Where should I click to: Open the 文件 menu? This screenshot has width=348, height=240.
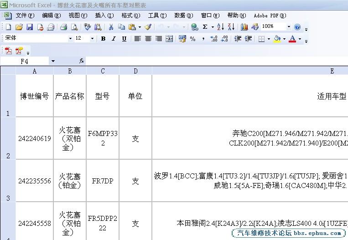tap(25, 16)
